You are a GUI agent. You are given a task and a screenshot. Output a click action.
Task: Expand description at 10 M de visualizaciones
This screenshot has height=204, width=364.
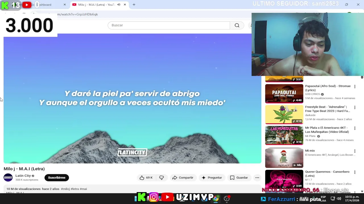[x=24, y=189]
